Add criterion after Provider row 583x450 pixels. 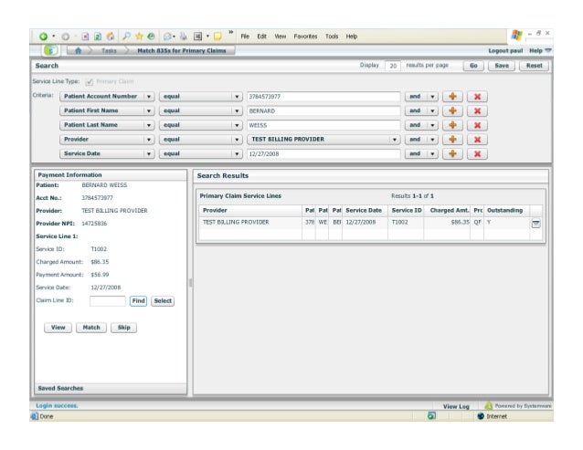coord(452,140)
